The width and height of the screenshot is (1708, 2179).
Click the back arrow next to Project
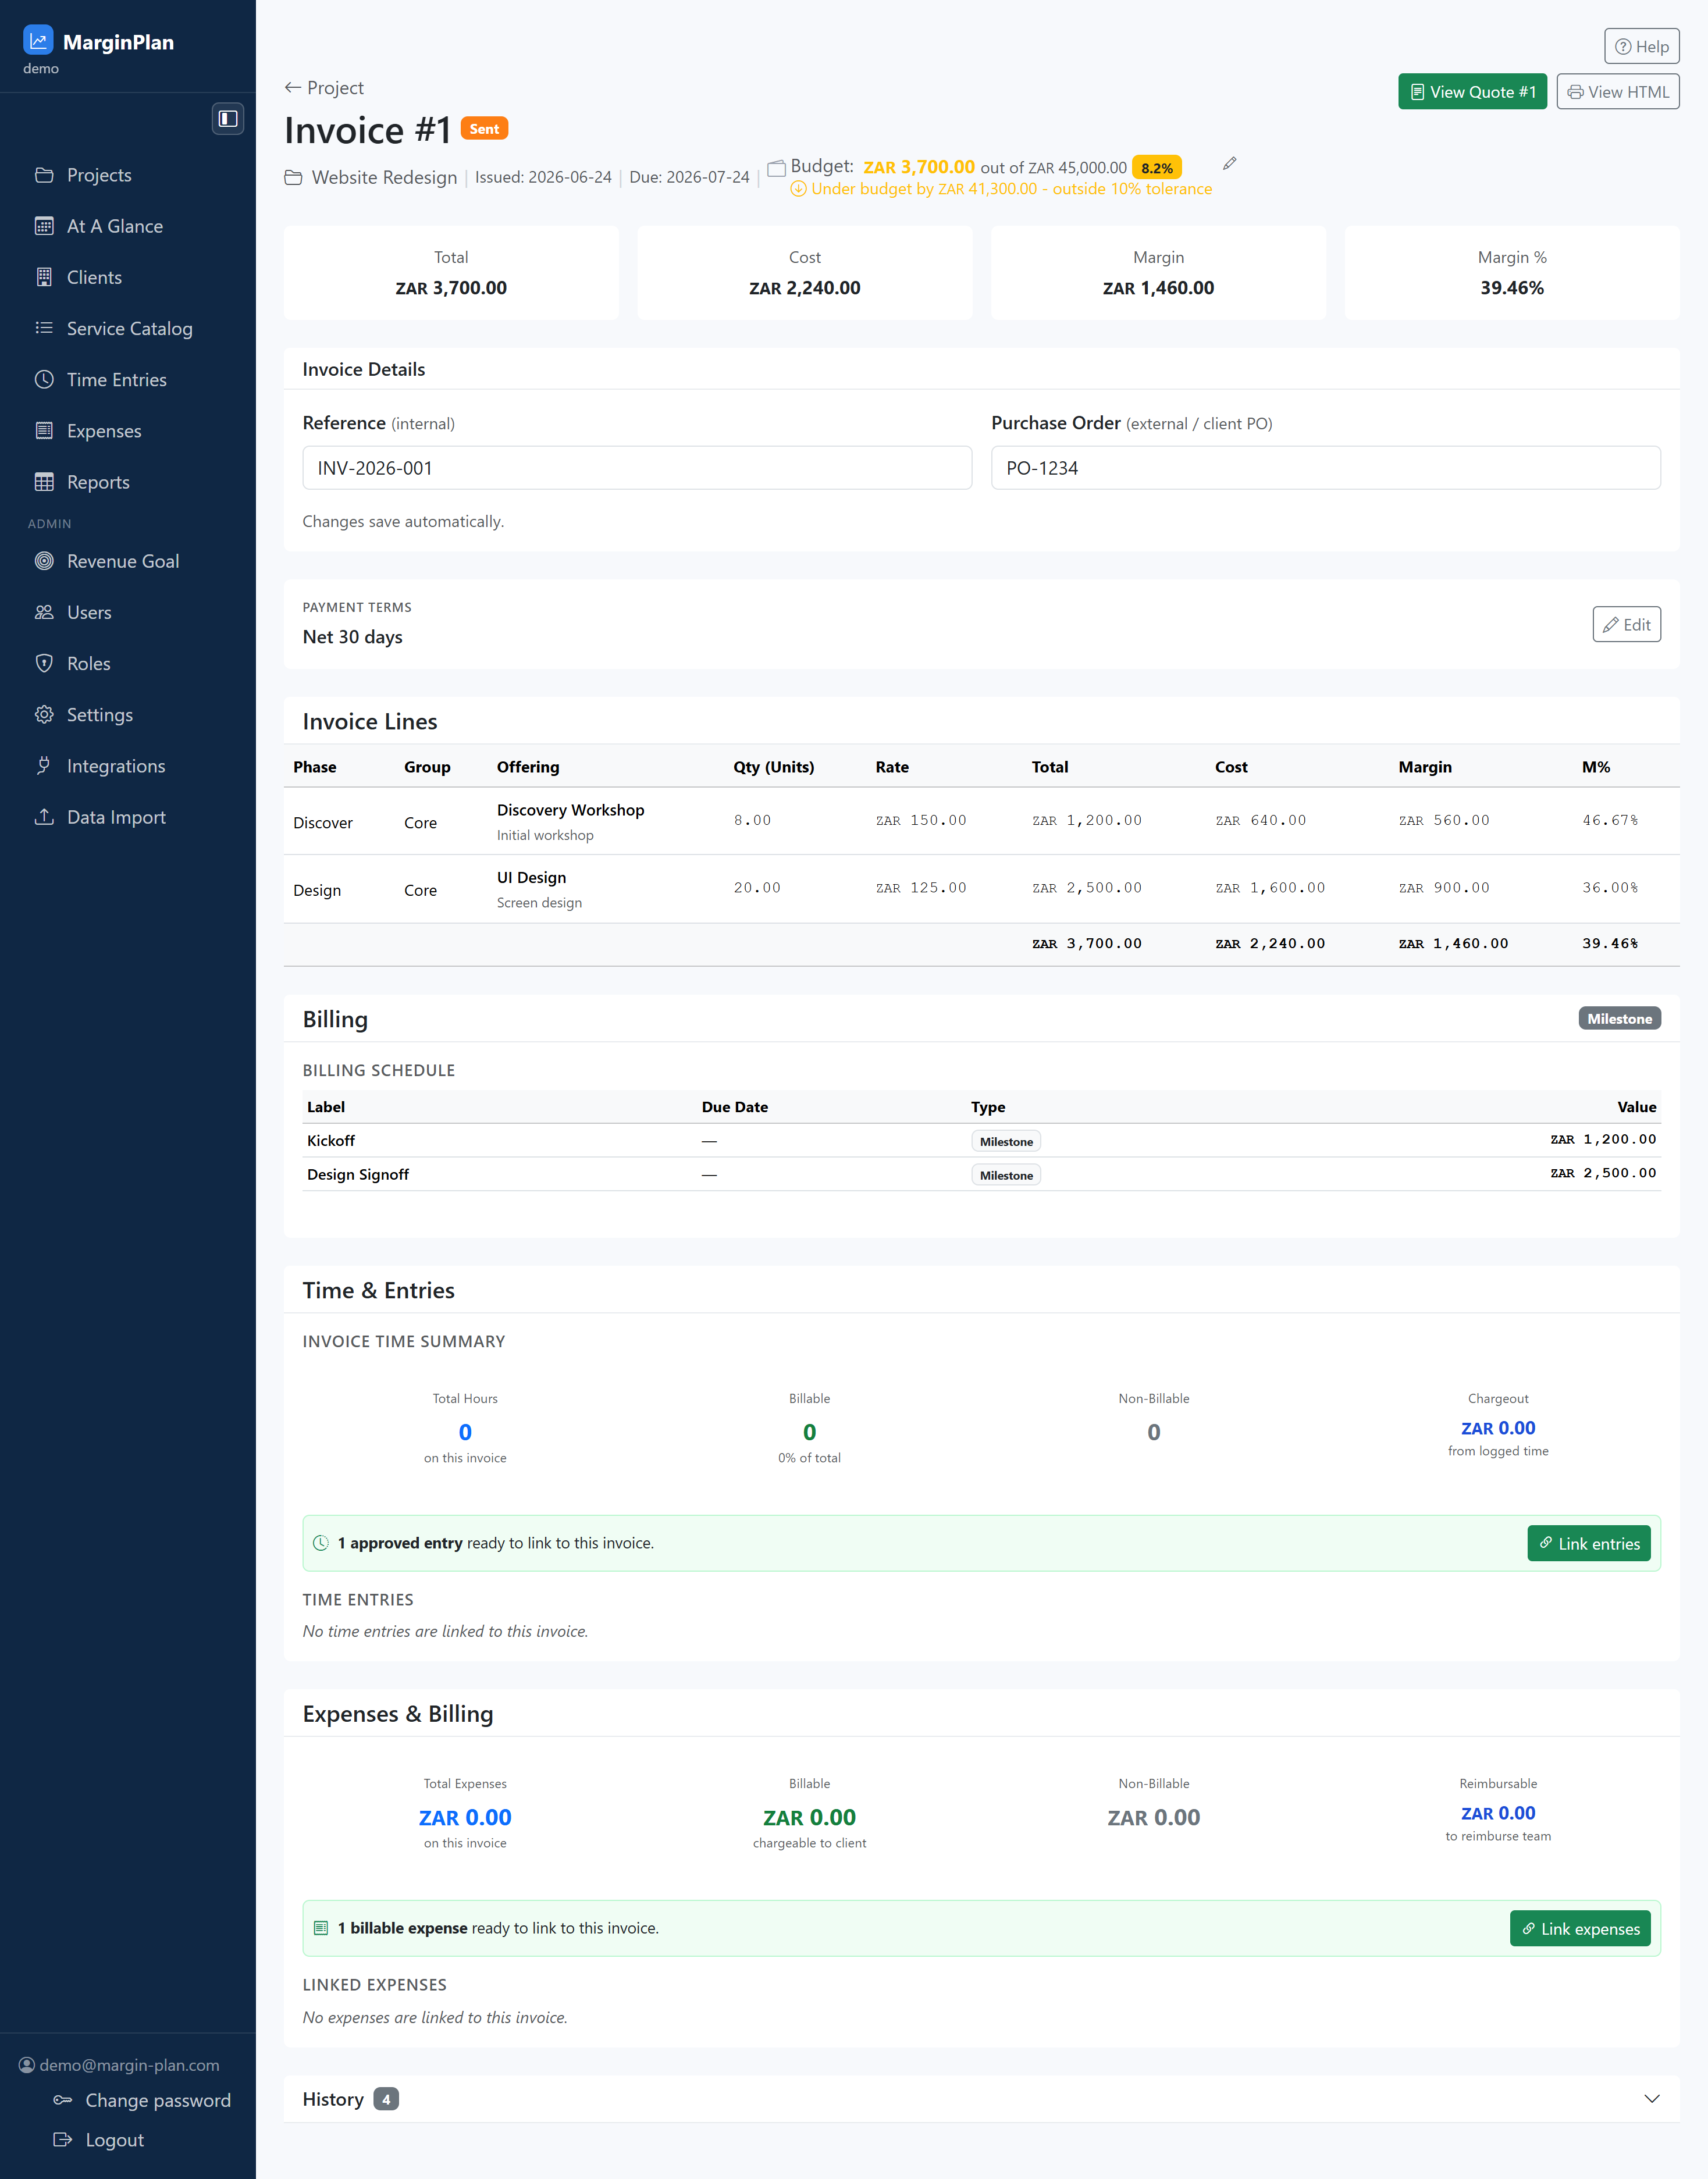tap(293, 88)
